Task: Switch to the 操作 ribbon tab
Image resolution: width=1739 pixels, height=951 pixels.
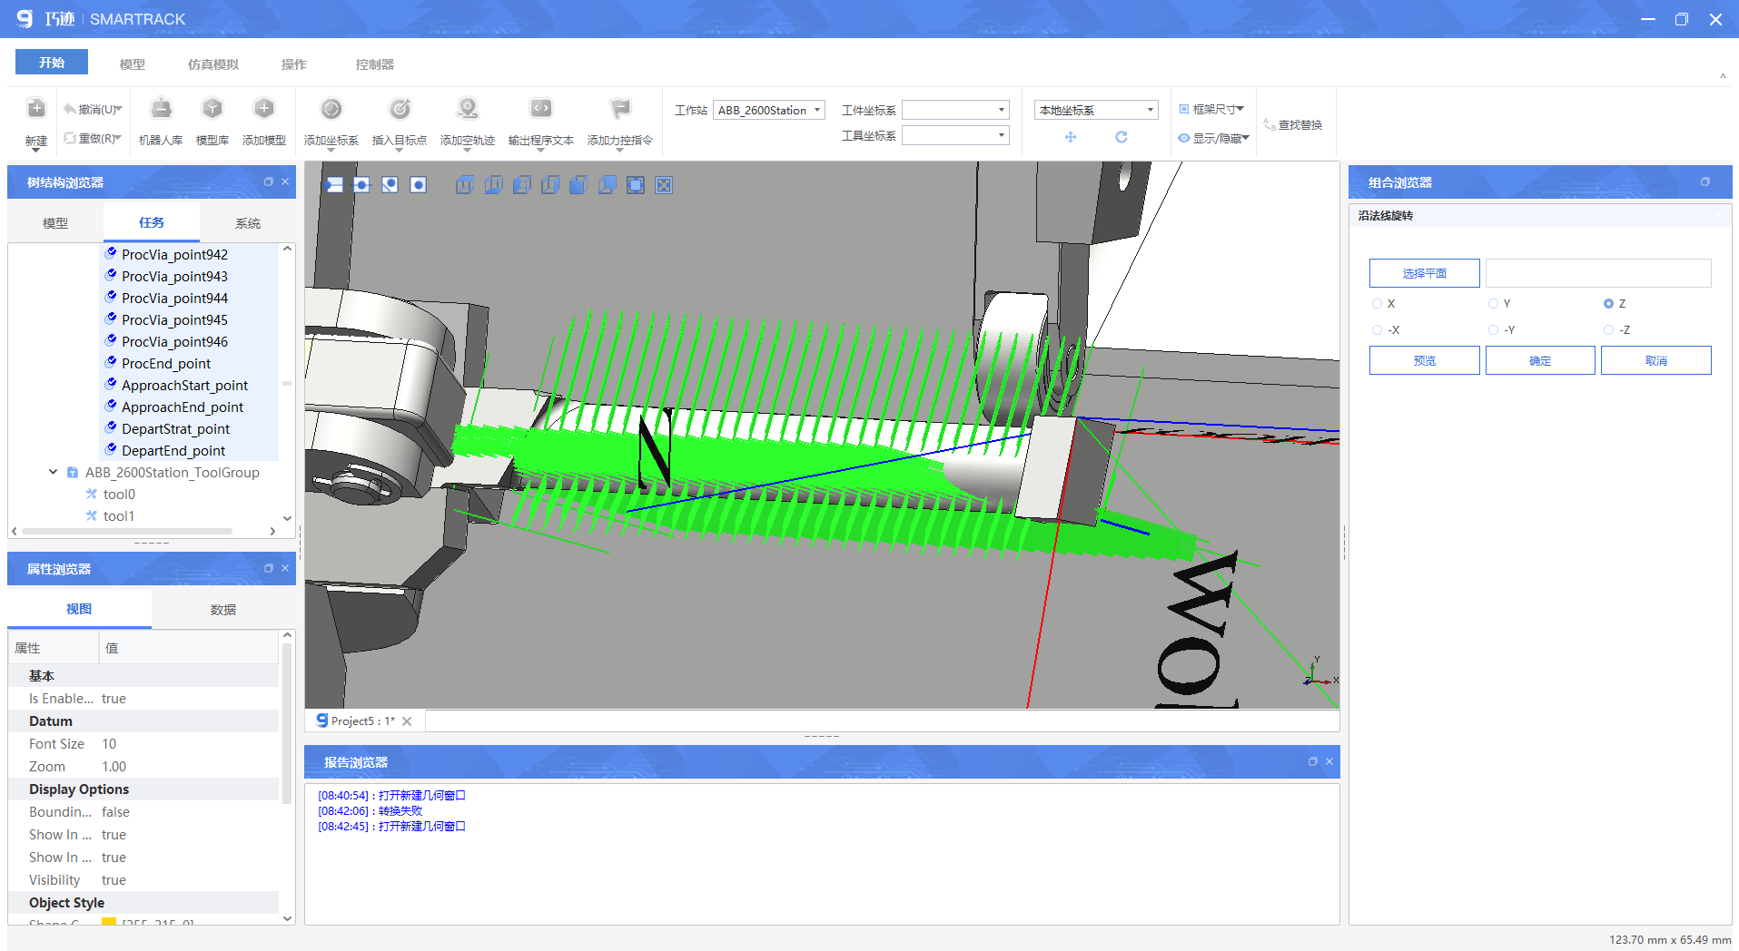Action: [294, 64]
